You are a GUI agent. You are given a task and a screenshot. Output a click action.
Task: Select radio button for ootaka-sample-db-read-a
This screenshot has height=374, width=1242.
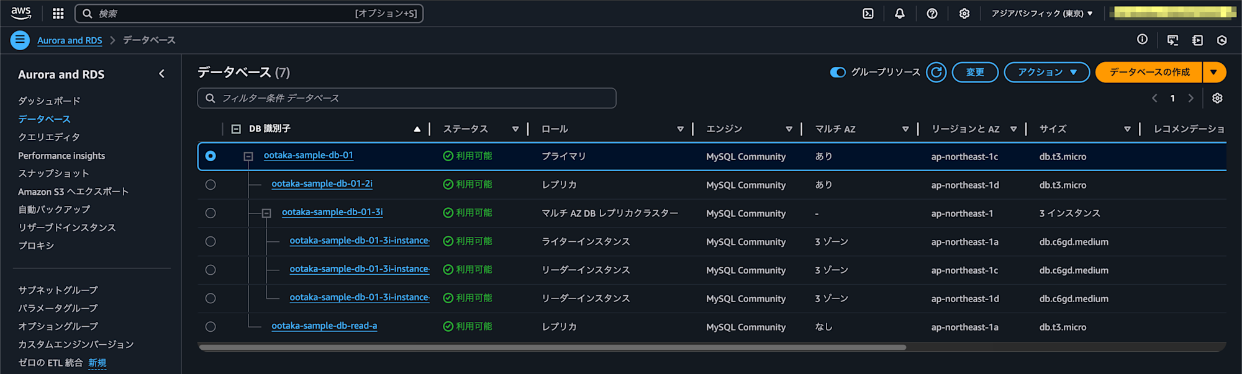[x=211, y=327]
